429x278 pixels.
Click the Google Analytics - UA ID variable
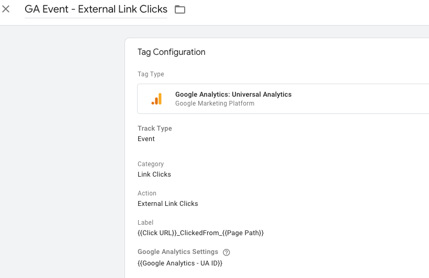click(180, 263)
